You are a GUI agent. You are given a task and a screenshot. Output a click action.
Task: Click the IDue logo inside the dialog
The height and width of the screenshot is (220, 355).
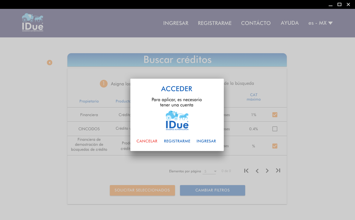[177, 121]
